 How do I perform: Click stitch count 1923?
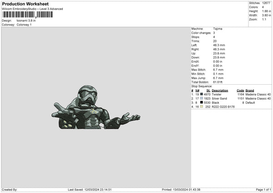coord(207,99)
